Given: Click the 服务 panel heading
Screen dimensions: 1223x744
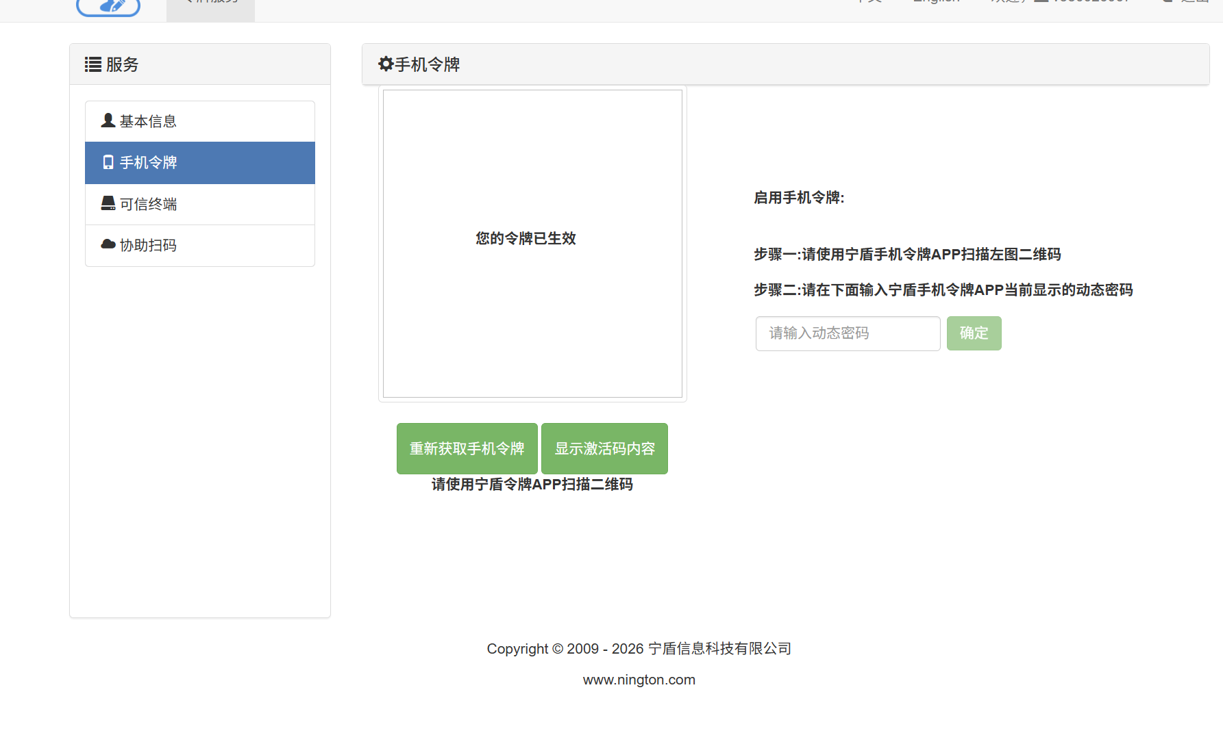Looking at the screenshot, I should (200, 64).
